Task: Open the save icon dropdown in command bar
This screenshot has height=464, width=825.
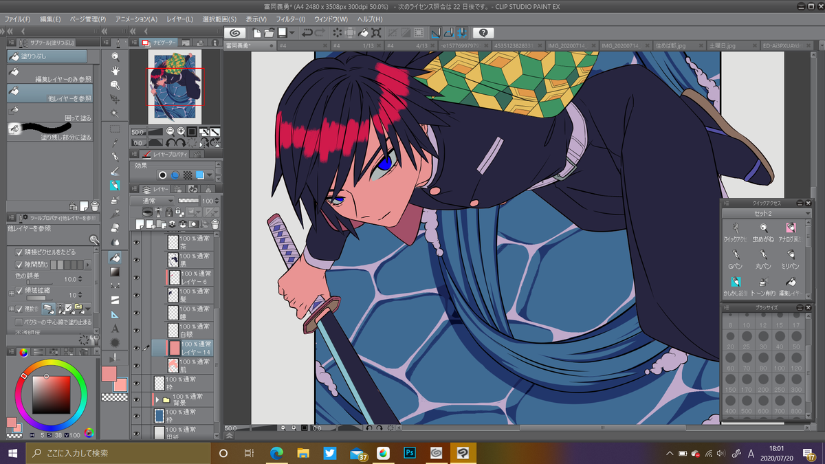Action: [x=292, y=32]
